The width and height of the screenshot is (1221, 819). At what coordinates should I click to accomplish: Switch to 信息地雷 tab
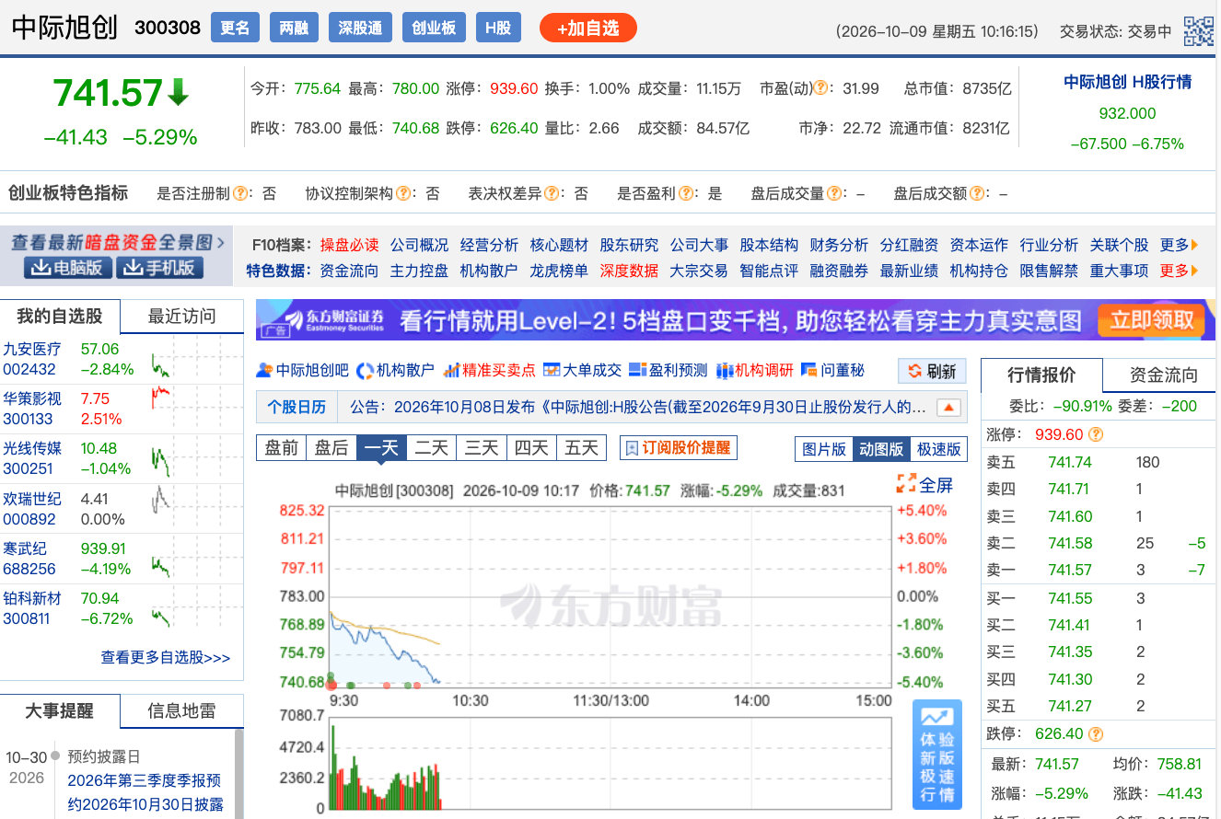point(182,710)
